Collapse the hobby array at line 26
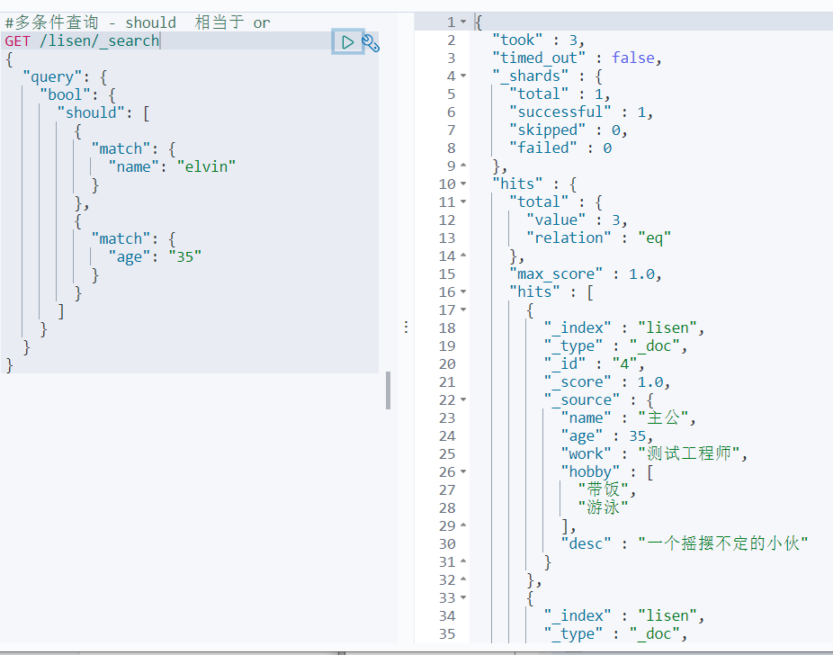This screenshot has width=833, height=655. coord(463,471)
